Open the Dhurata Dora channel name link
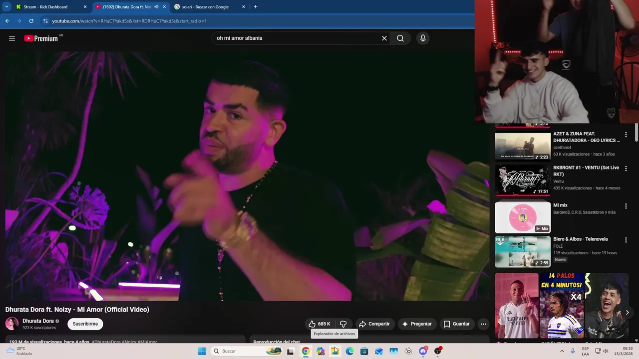The width and height of the screenshot is (639, 359). point(38,321)
